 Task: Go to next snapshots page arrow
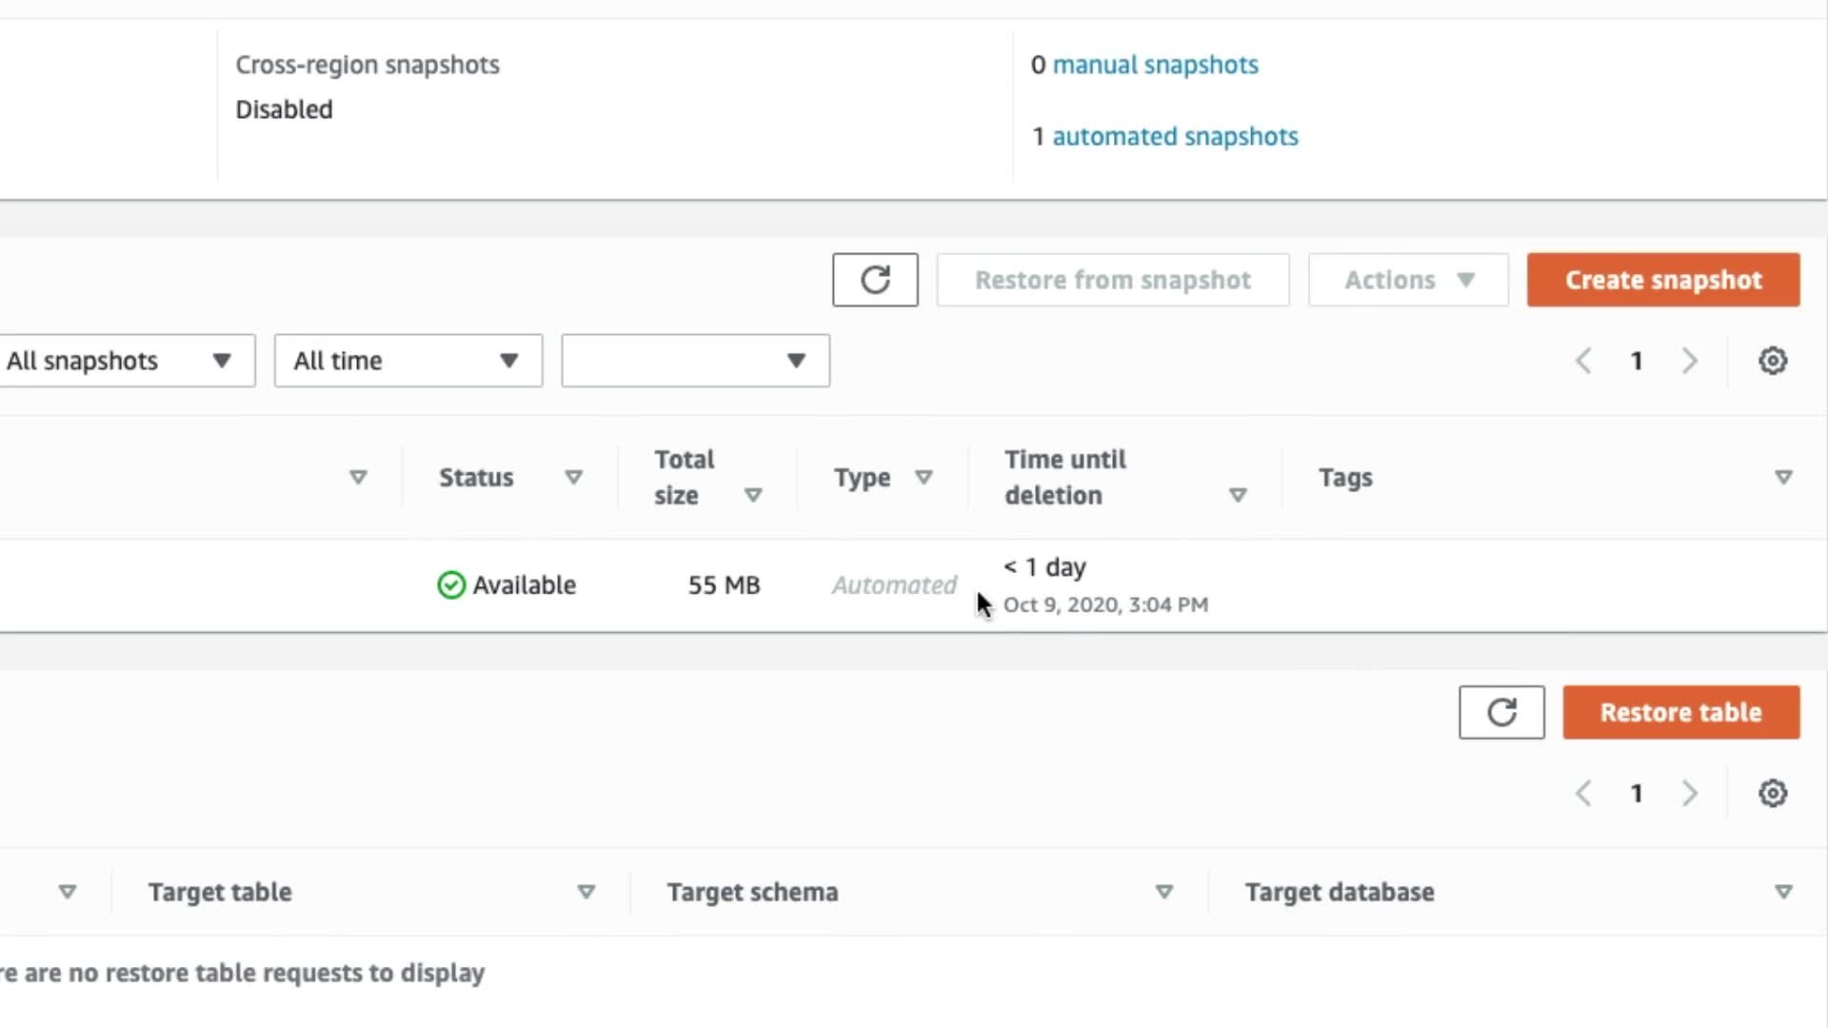point(1690,361)
